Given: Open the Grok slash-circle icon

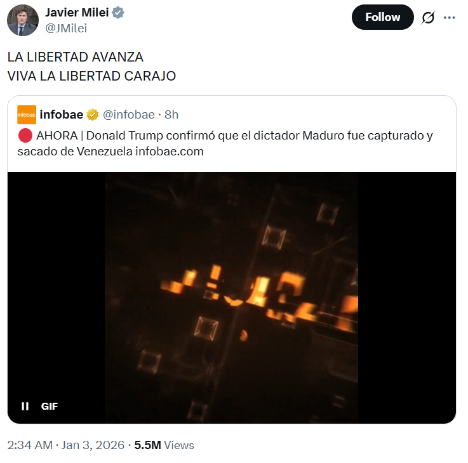Looking at the screenshot, I should 428,18.
